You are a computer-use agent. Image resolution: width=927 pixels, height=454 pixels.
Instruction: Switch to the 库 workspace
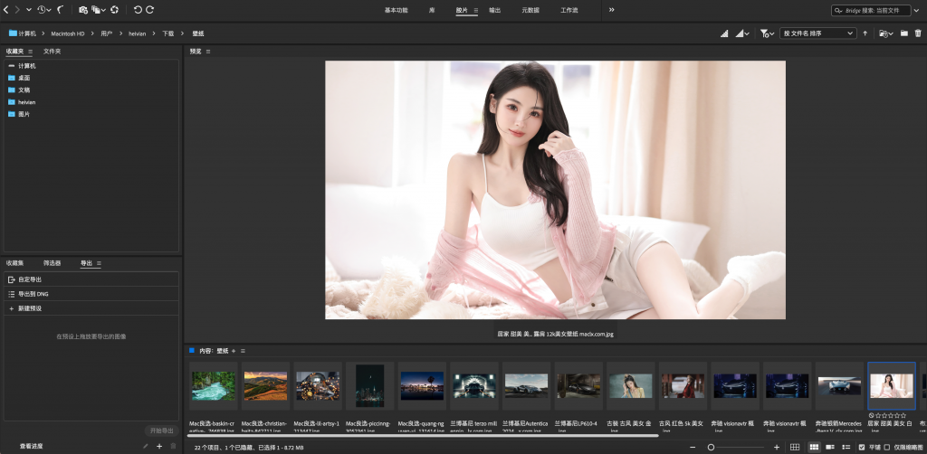[432, 10]
